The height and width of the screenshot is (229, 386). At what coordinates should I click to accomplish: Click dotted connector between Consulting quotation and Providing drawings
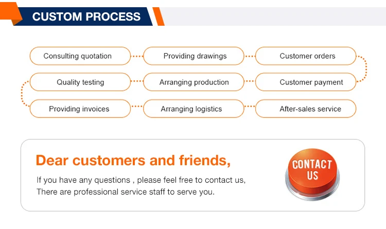137,56
